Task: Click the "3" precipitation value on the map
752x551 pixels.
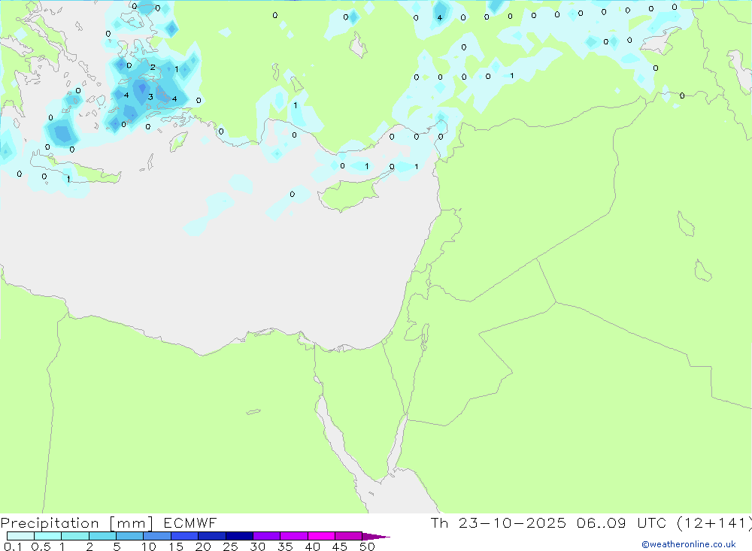Action: coord(150,98)
